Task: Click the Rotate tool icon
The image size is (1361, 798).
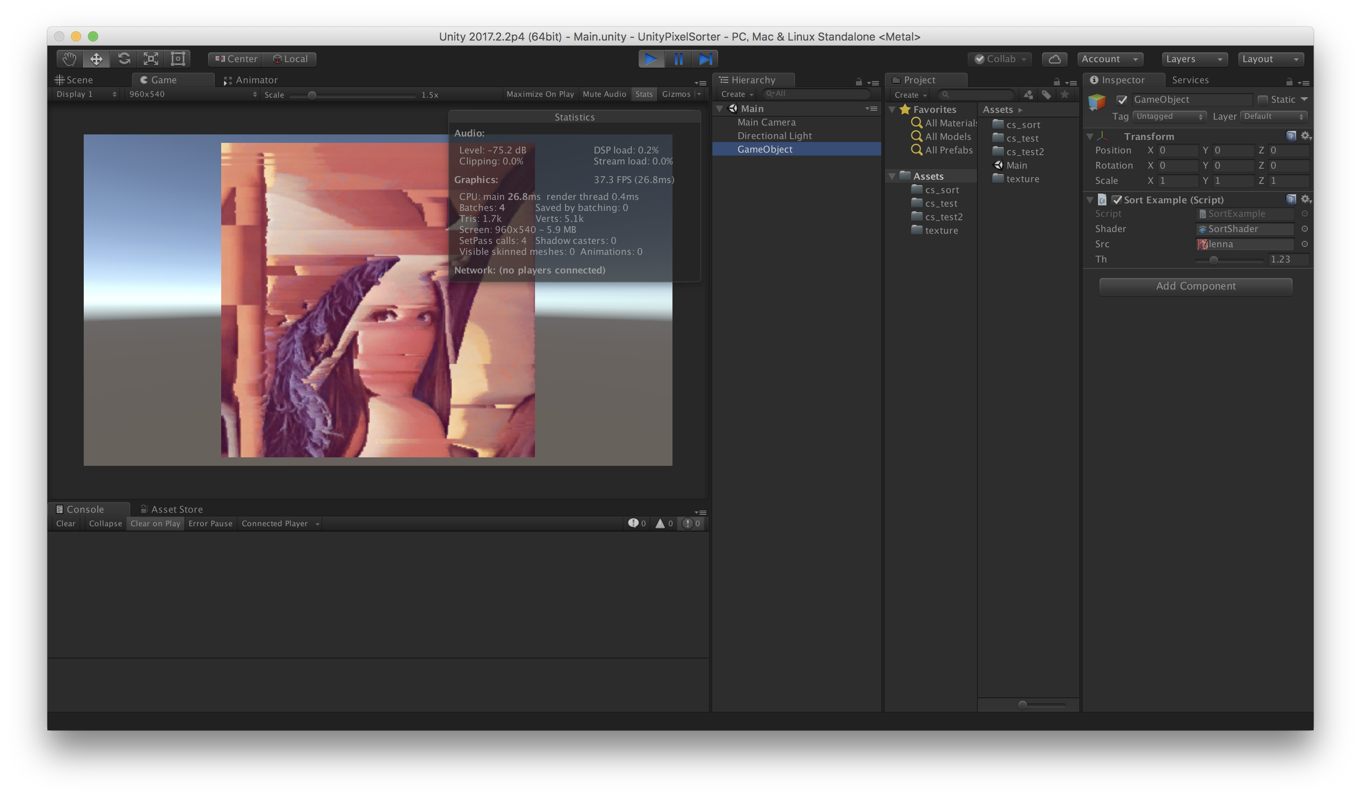Action: (123, 58)
